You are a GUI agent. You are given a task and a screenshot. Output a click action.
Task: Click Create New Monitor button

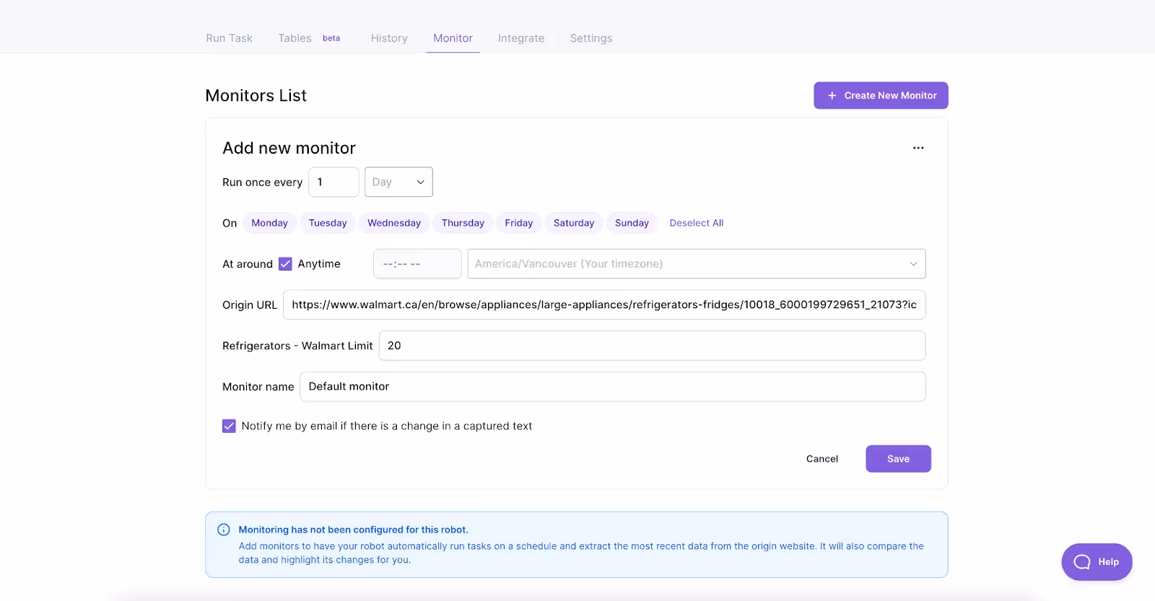coord(881,95)
